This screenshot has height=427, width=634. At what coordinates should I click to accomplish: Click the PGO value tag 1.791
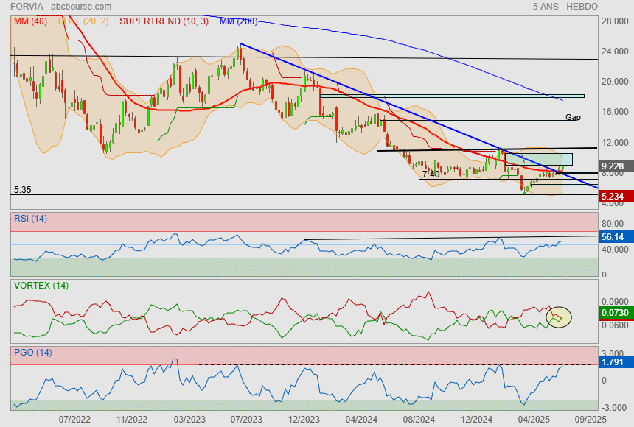tap(616, 362)
